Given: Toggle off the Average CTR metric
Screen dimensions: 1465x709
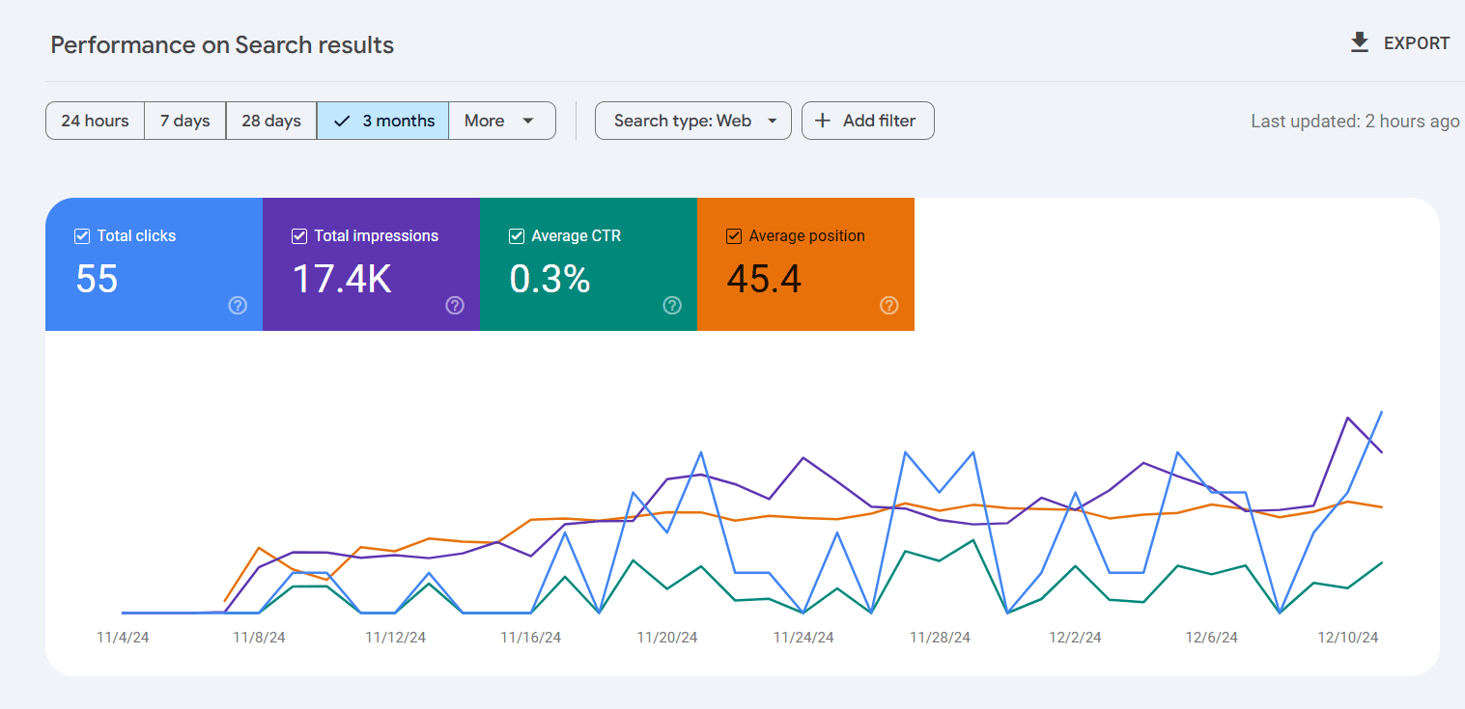Looking at the screenshot, I should click(517, 235).
